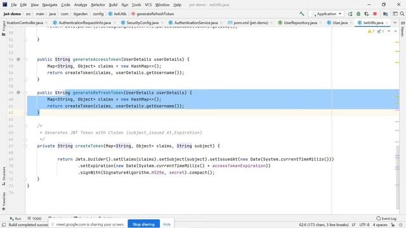The height and width of the screenshot is (228, 406).
Task: Open the Build menu
Action: tap(113, 4)
